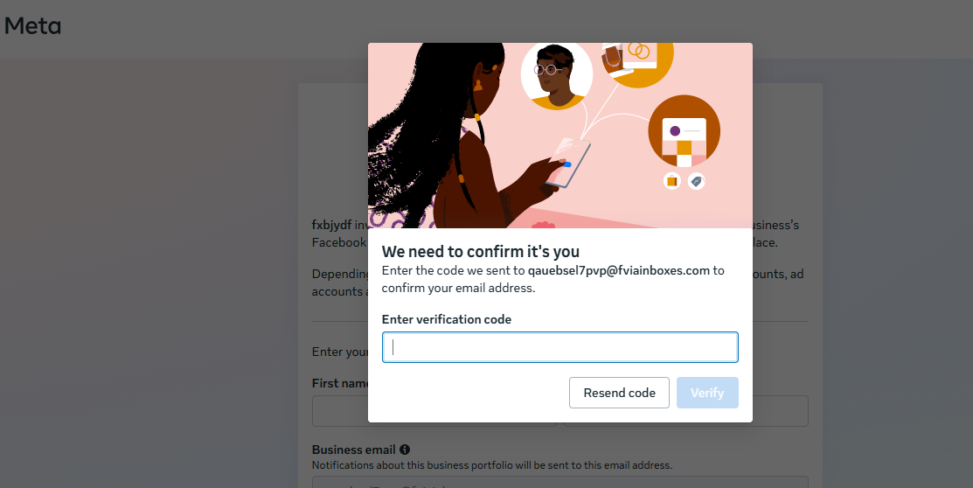Image resolution: width=973 pixels, height=488 pixels.
Task: Click the orange earring in the illustration
Action: click(x=476, y=86)
